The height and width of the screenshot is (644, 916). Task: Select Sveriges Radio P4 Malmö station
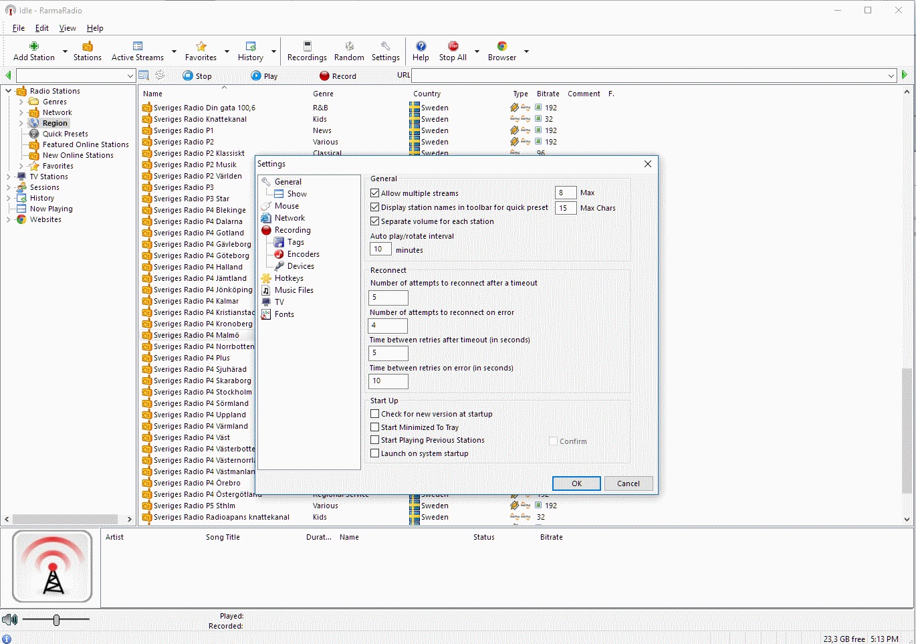(197, 335)
